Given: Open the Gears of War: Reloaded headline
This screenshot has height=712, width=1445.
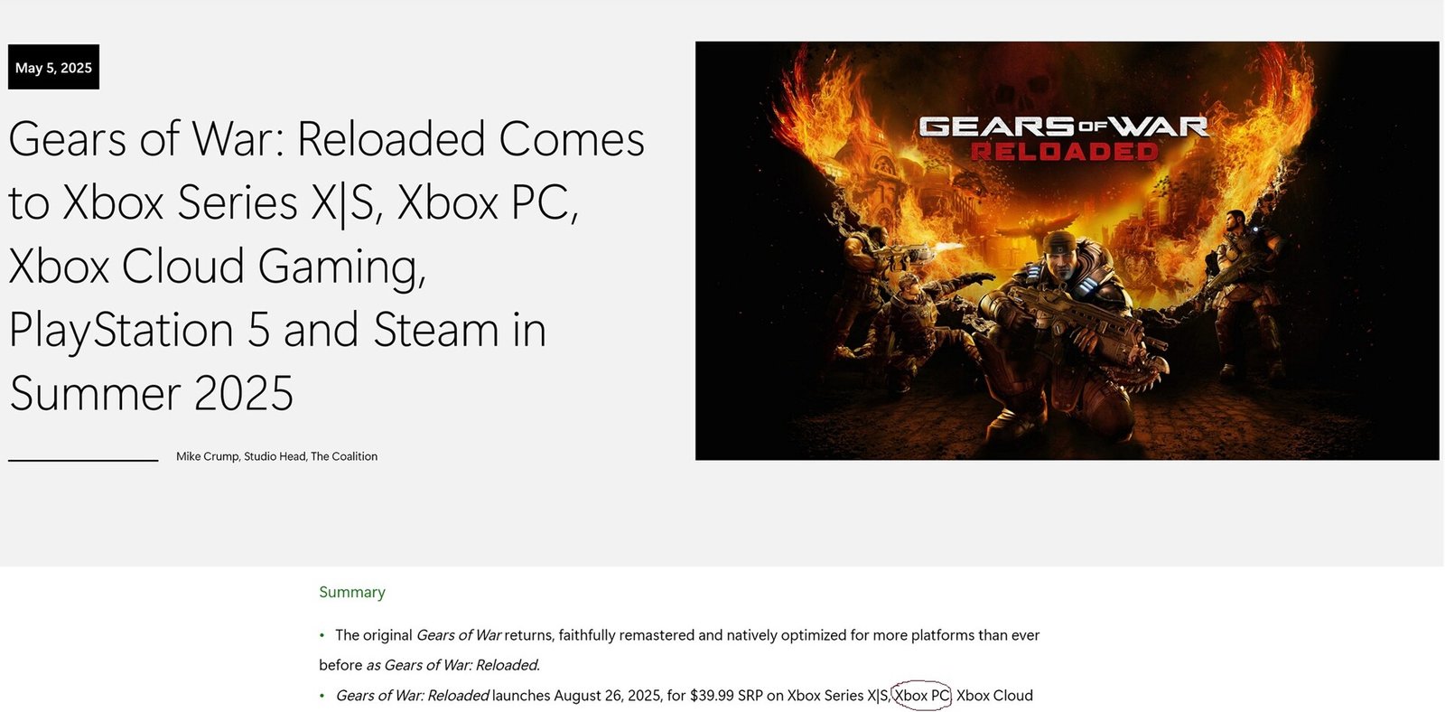Looking at the screenshot, I should [x=327, y=266].
